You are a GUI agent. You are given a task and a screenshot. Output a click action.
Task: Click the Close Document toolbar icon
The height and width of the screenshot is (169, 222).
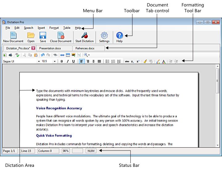click(x=61, y=35)
